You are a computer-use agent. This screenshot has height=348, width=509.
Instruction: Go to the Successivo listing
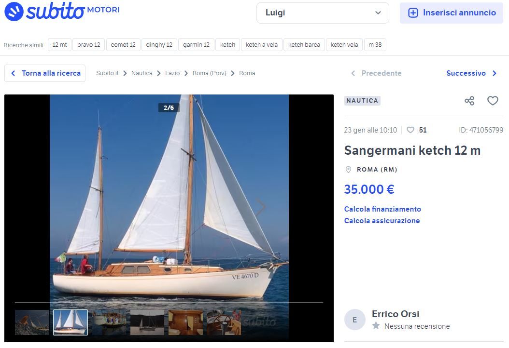pyautogui.click(x=471, y=73)
